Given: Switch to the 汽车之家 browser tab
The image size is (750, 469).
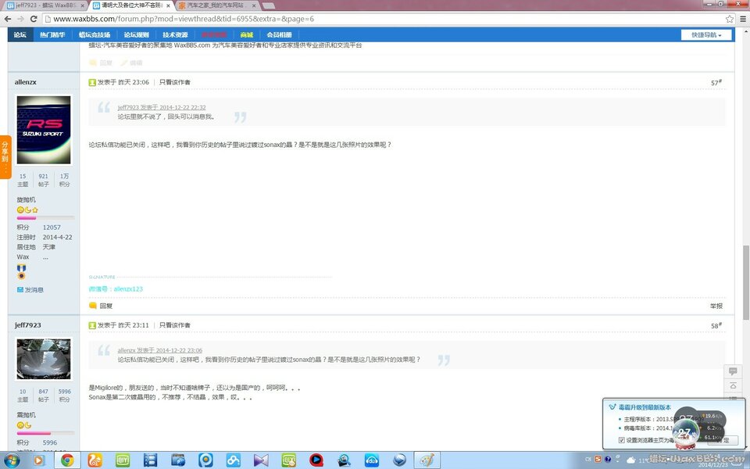Looking at the screenshot, I should 213,5.
